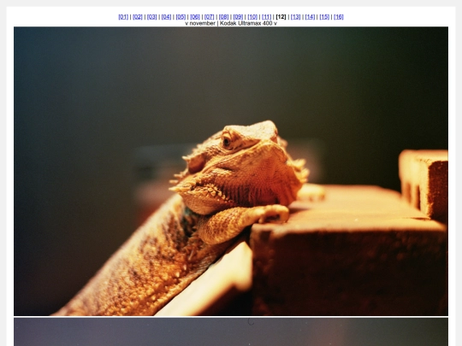The width and height of the screenshot is (462, 346).
Task: Jump to page [05]
Action: (x=181, y=17)
